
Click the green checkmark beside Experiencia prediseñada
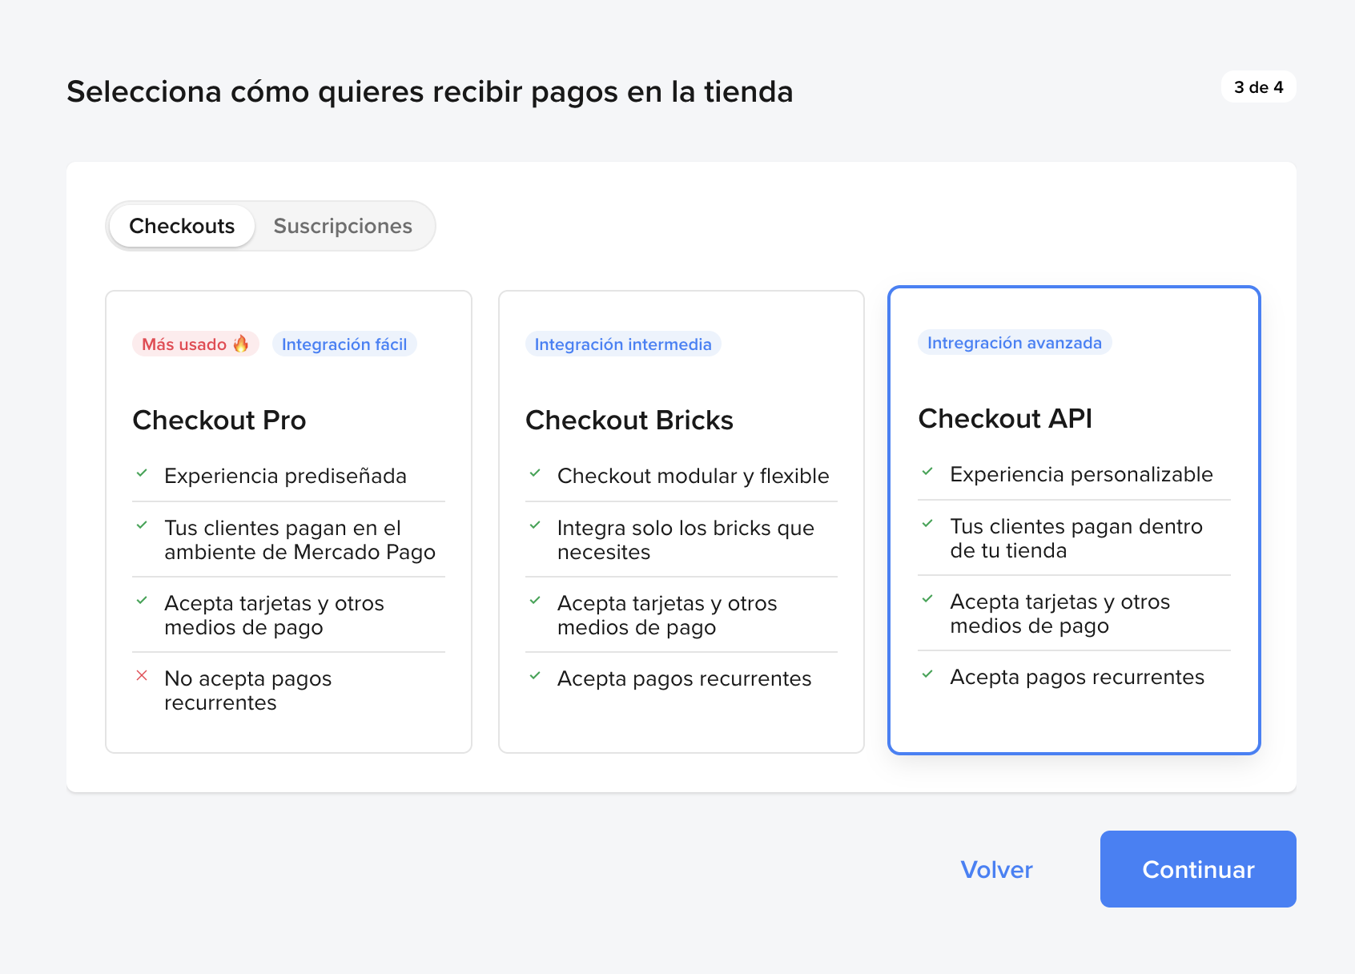coord(143,473)
